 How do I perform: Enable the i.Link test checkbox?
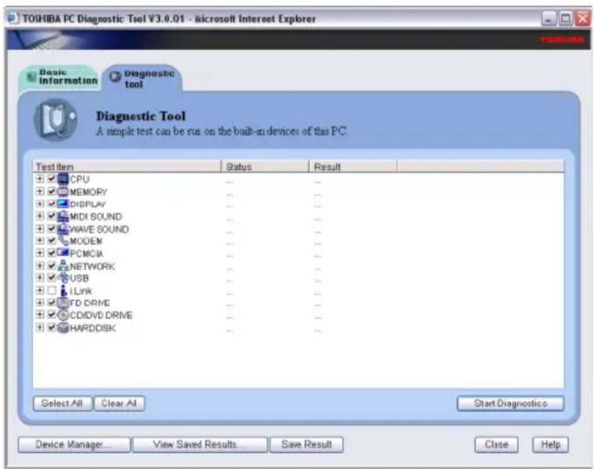pos(52,290)
